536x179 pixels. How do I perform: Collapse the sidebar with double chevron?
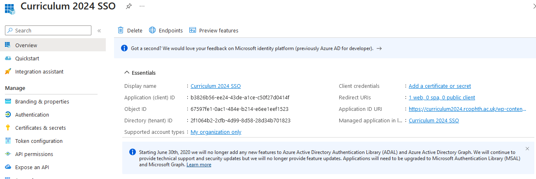click(99, 31)
